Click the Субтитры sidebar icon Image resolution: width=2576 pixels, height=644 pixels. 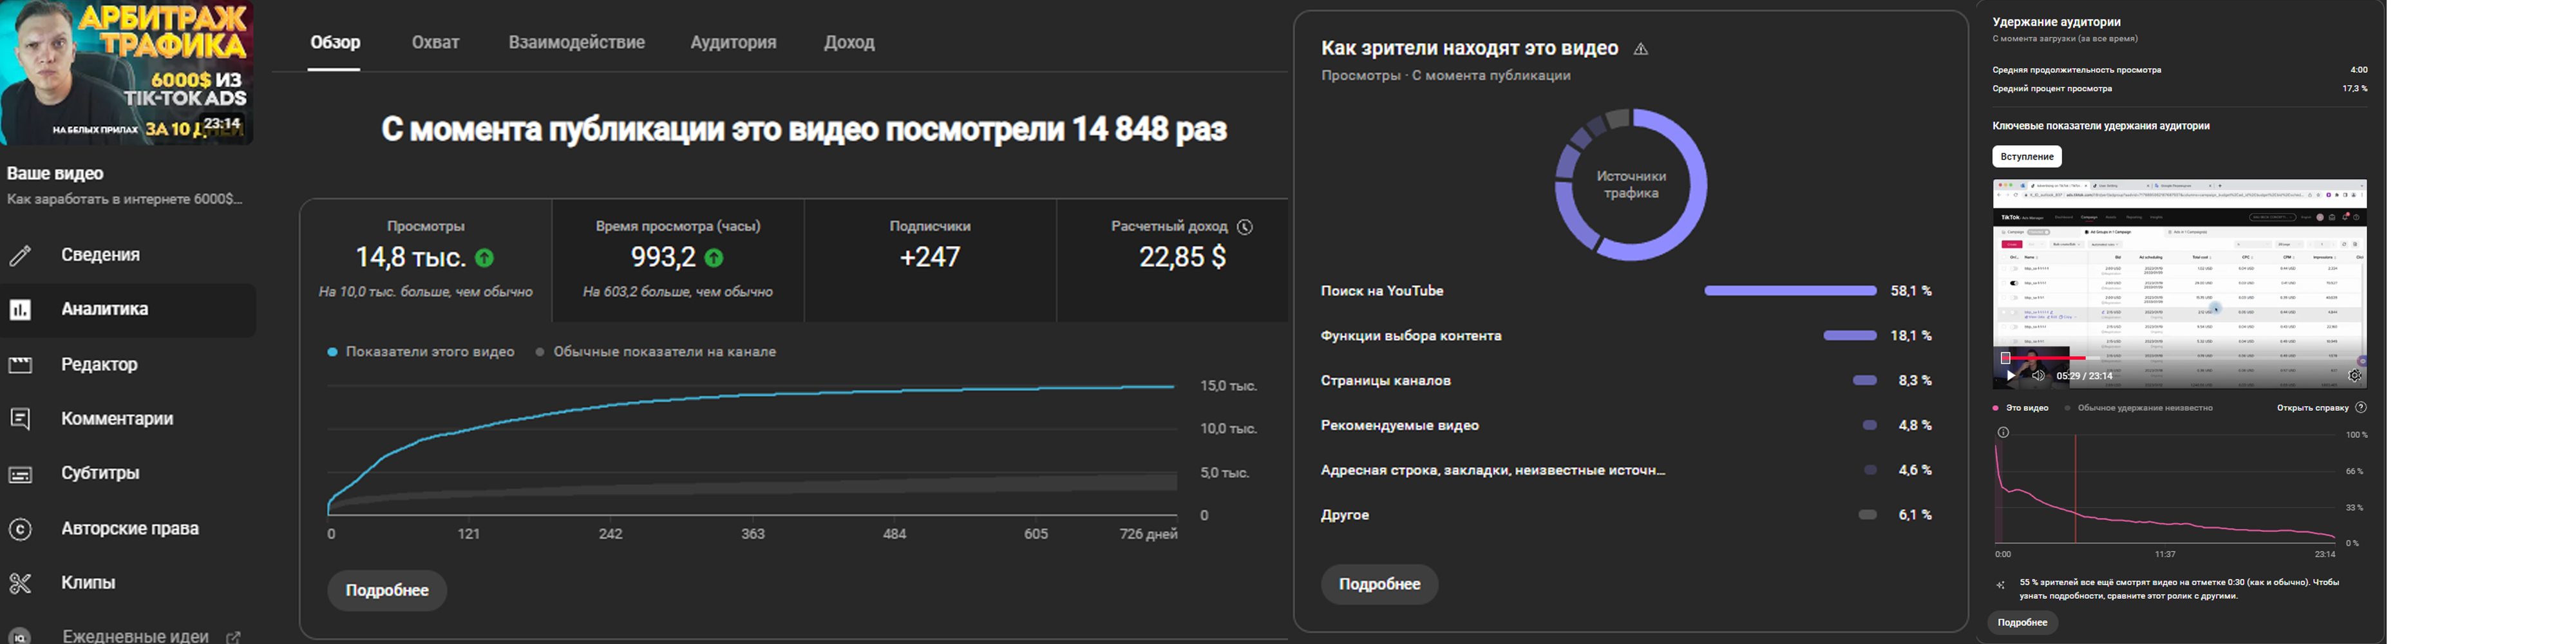20,474
